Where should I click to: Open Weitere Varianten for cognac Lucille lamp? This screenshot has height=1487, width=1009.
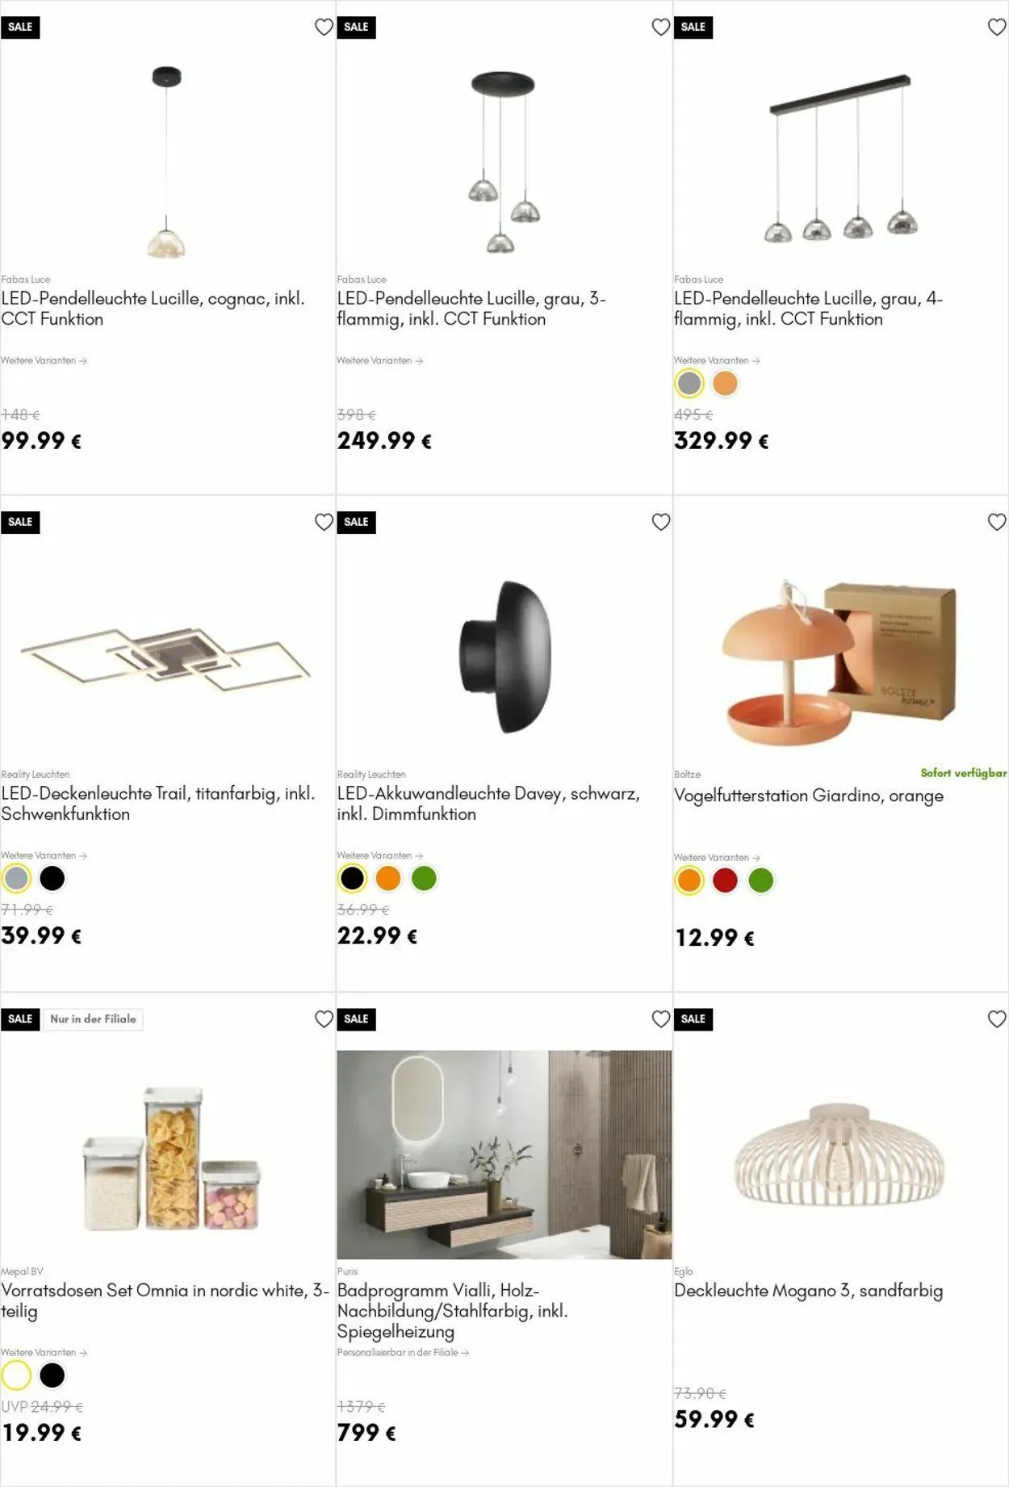pyautogui.click(x=44, y=361)
